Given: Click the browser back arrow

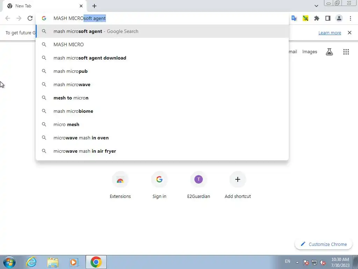Looking at the screenshot, I should click(8, 18).
